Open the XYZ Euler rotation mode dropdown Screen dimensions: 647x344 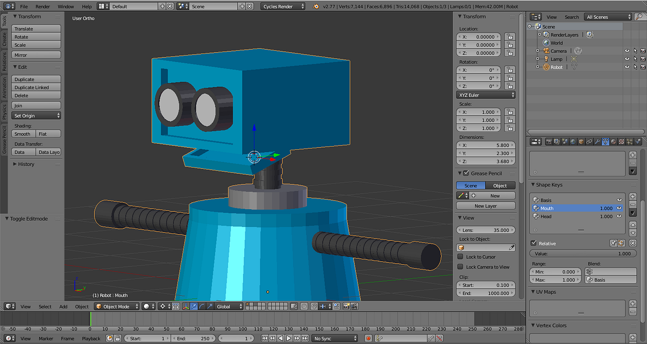click(x=486, y=95)
